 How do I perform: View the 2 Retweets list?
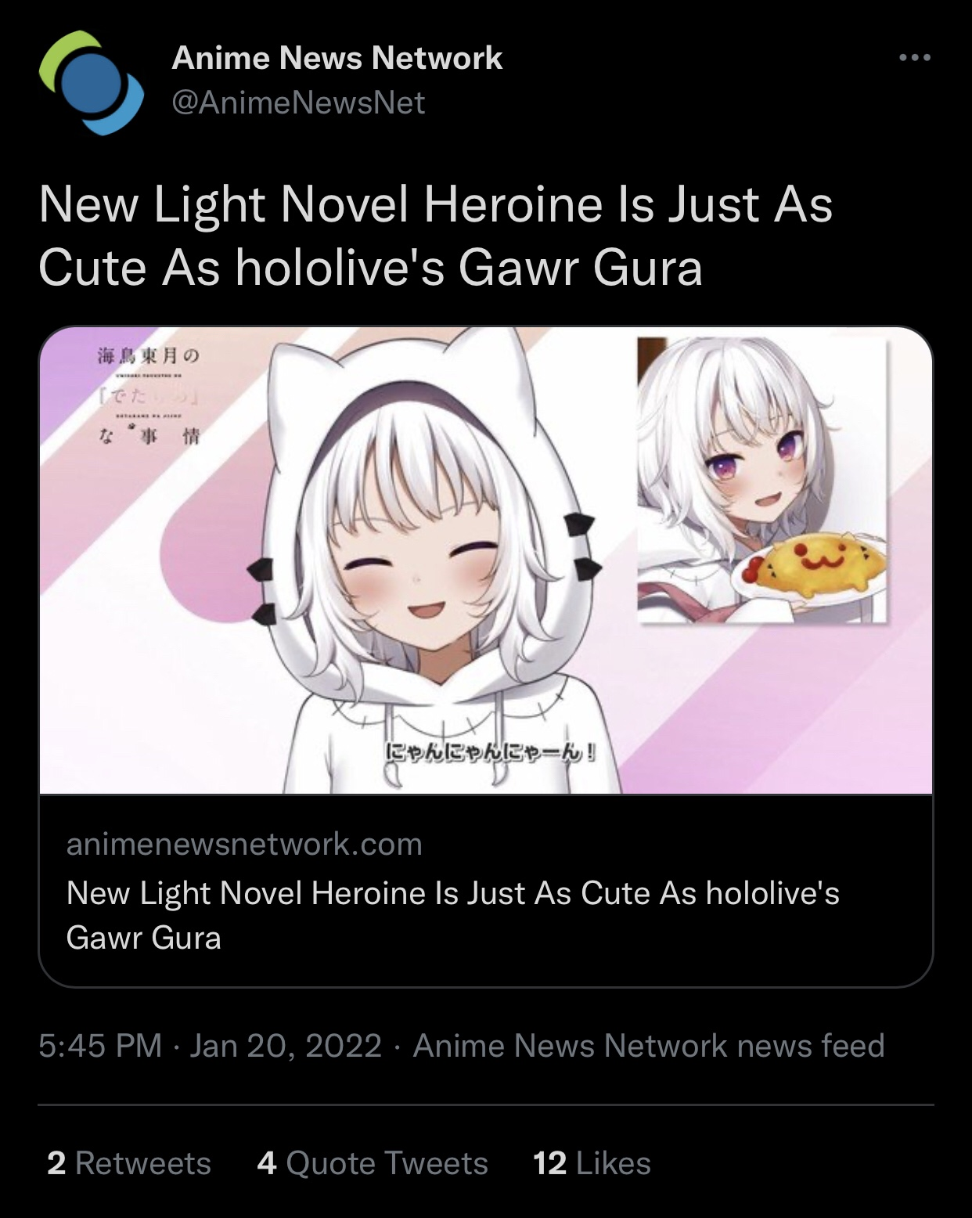pyautogui.click(x=128, y=1163)
